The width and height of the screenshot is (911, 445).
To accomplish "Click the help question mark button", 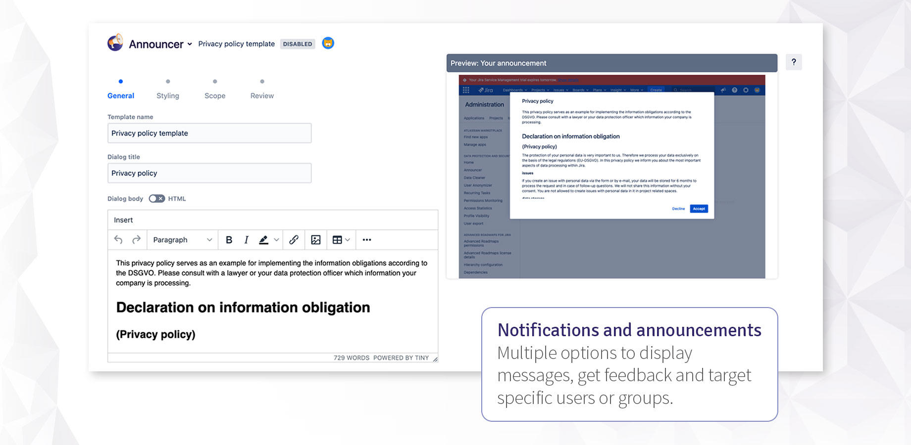I will [x=793, y=62].
